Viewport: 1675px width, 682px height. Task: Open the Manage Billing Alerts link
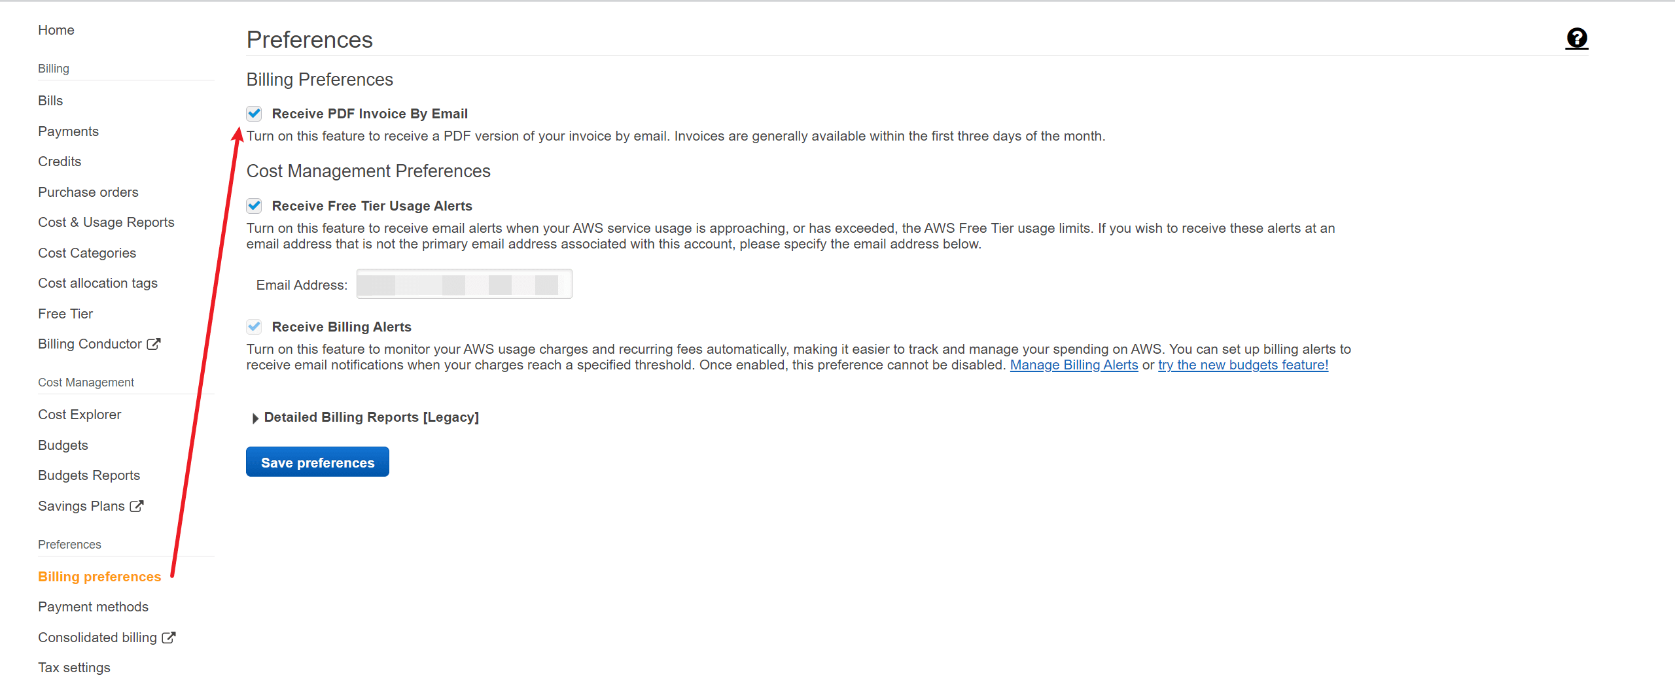point(1074,365)
